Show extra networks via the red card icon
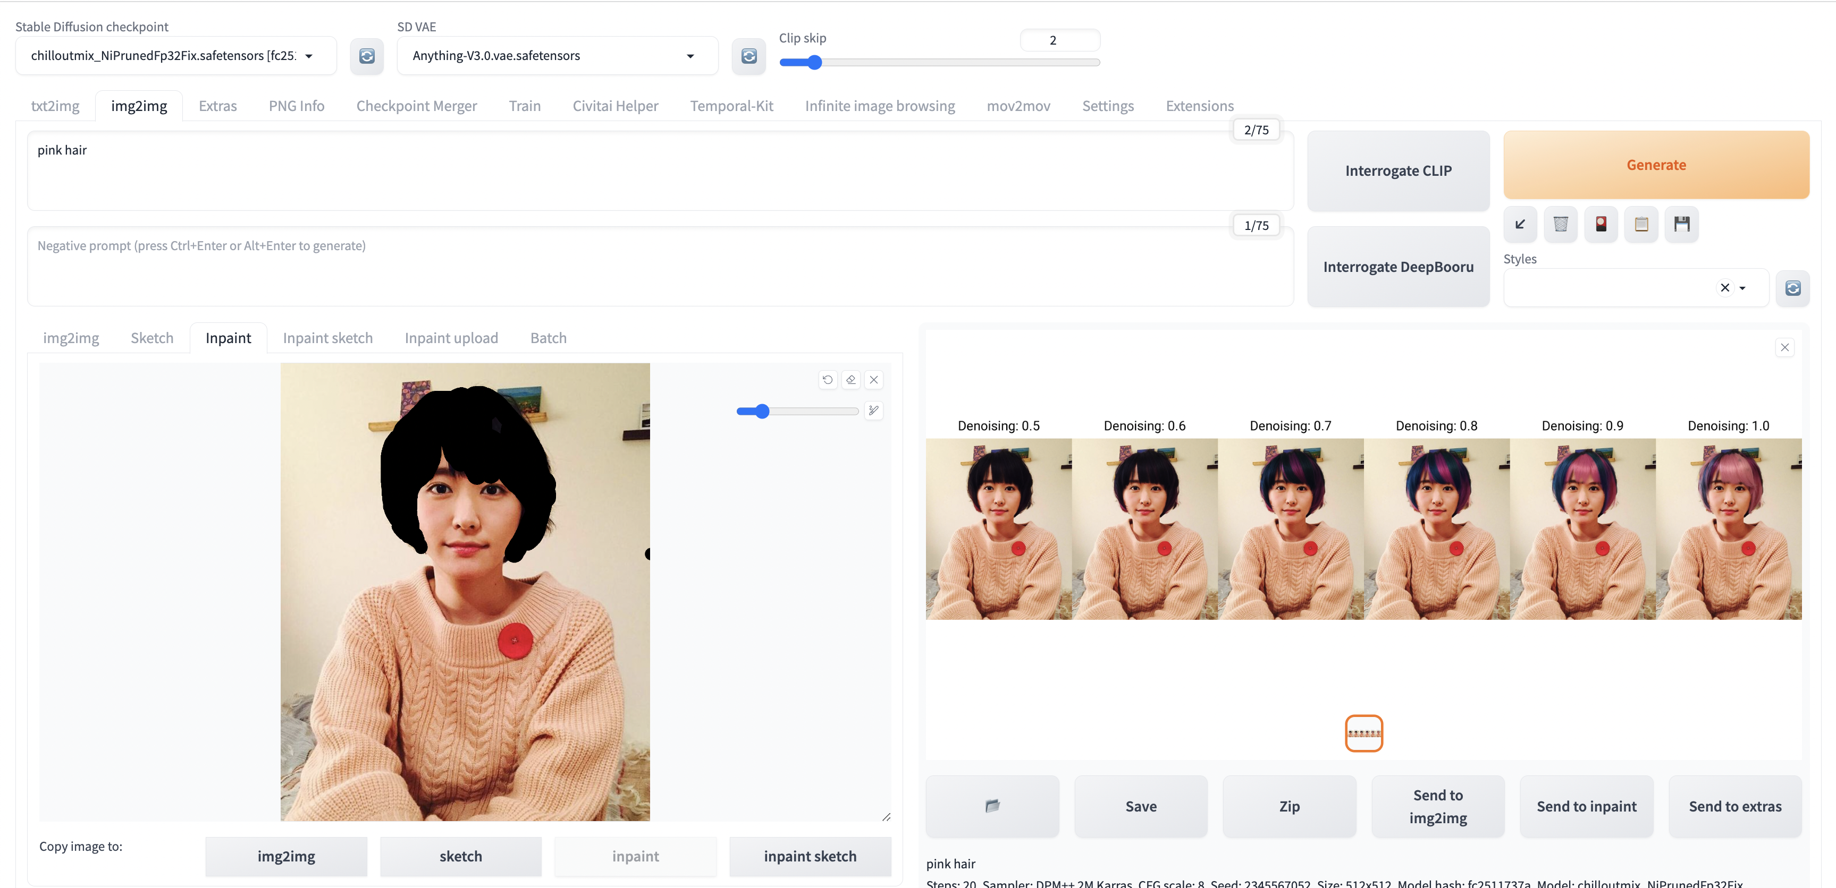This screenshot has height=888, width=1836. pos(1601,224)
